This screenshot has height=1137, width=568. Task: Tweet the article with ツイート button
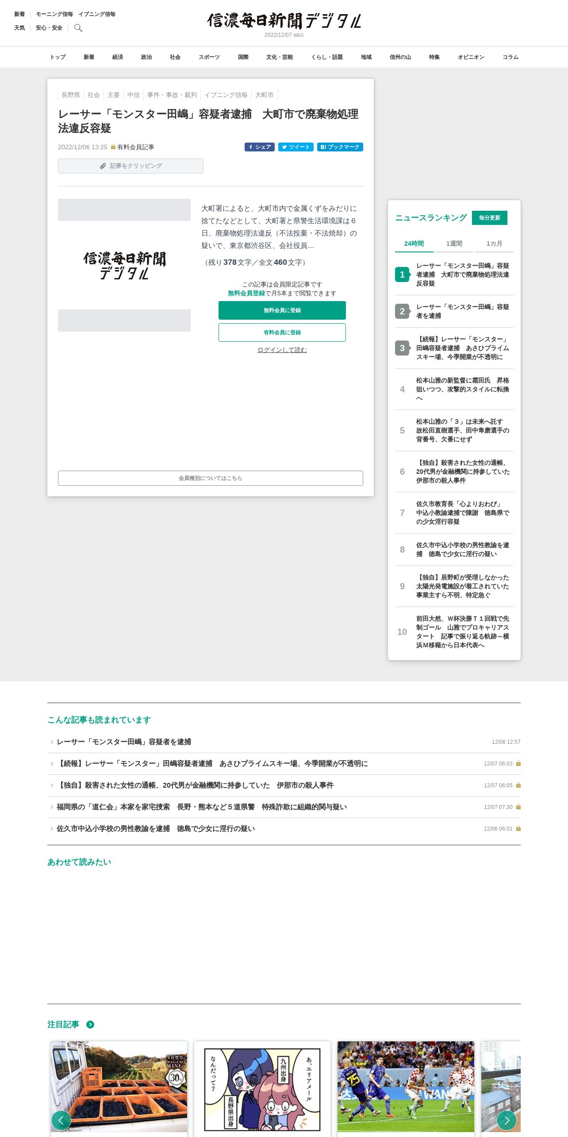(296, 147)
